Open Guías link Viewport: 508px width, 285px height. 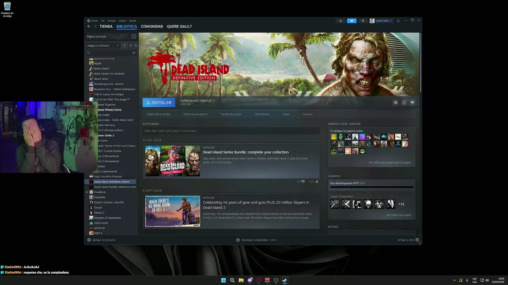point(286,114)
